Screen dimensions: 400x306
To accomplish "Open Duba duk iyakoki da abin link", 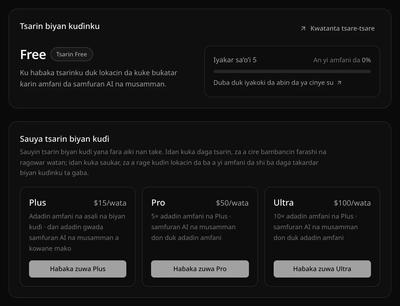I will pos(277,83).
